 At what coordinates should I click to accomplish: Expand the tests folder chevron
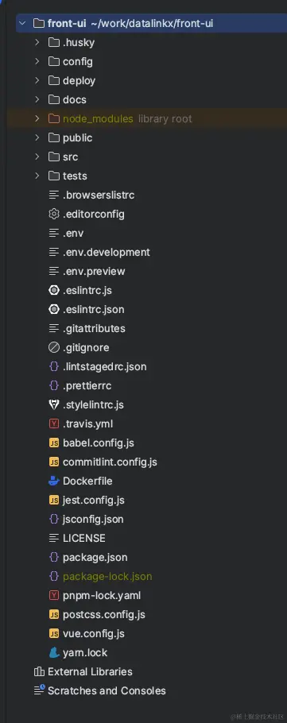pos(37,176)
